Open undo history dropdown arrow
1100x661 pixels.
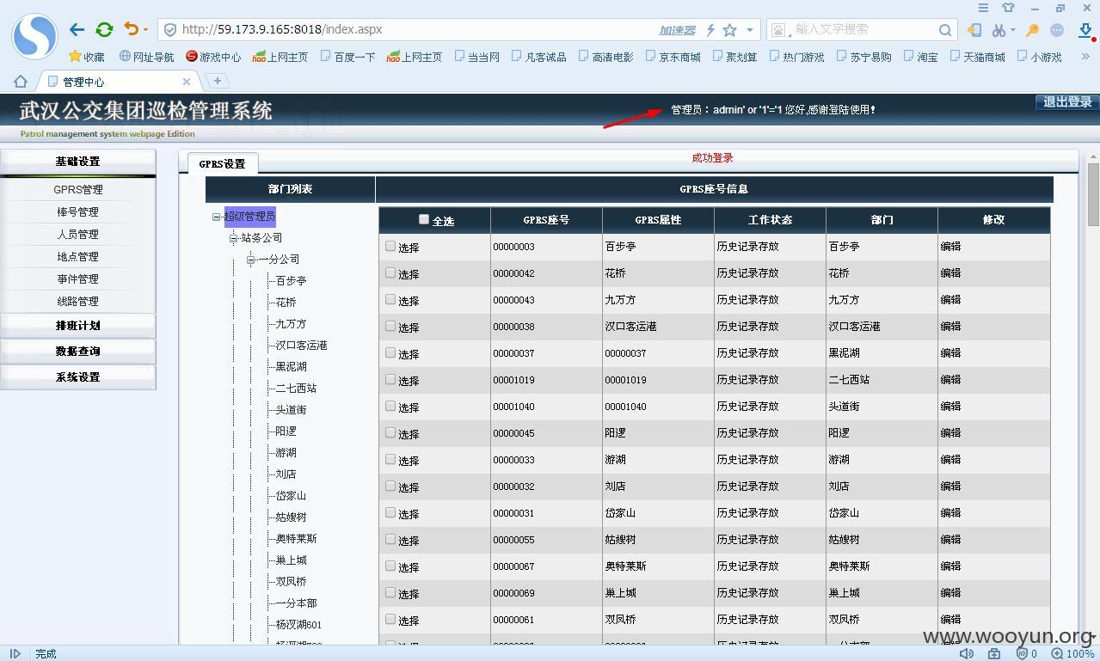click(145, 30)
